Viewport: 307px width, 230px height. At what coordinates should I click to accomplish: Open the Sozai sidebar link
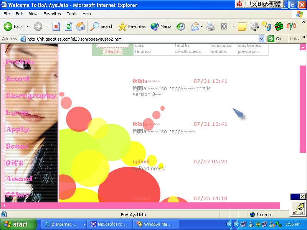[x=17, y=146]
